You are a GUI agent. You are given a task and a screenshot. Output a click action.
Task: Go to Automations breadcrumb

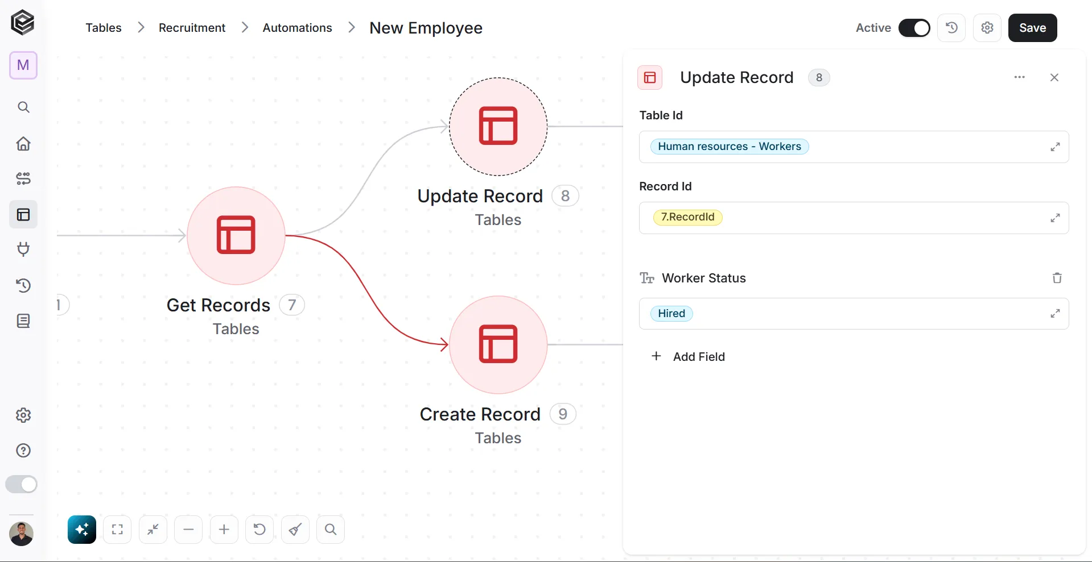click(x=297, y=28)
